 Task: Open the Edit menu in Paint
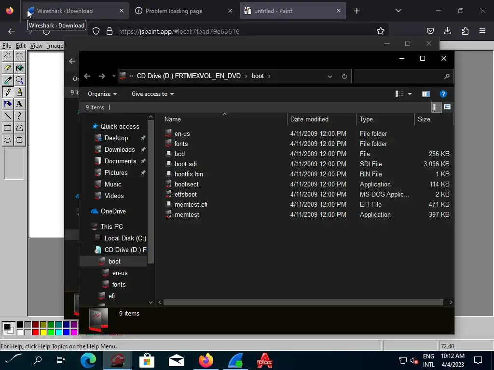(x=21, y=46)
